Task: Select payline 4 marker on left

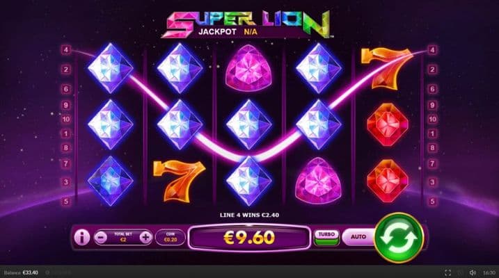Action: point(66,50)
